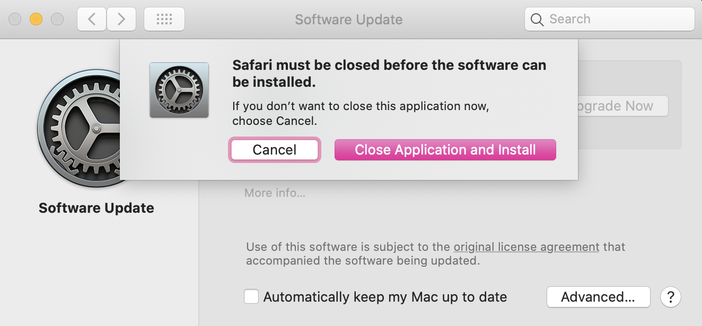The image size is (702, 326).
Task: Open the More info... link
Action: tap(275, 193)
